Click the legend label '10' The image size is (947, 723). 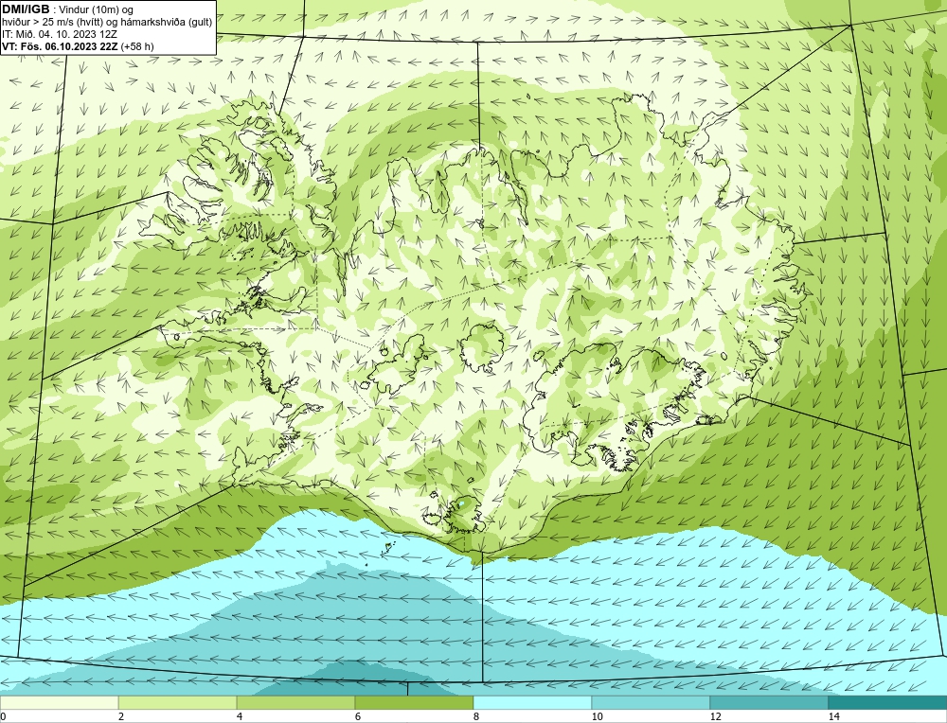tap(598, 716)
